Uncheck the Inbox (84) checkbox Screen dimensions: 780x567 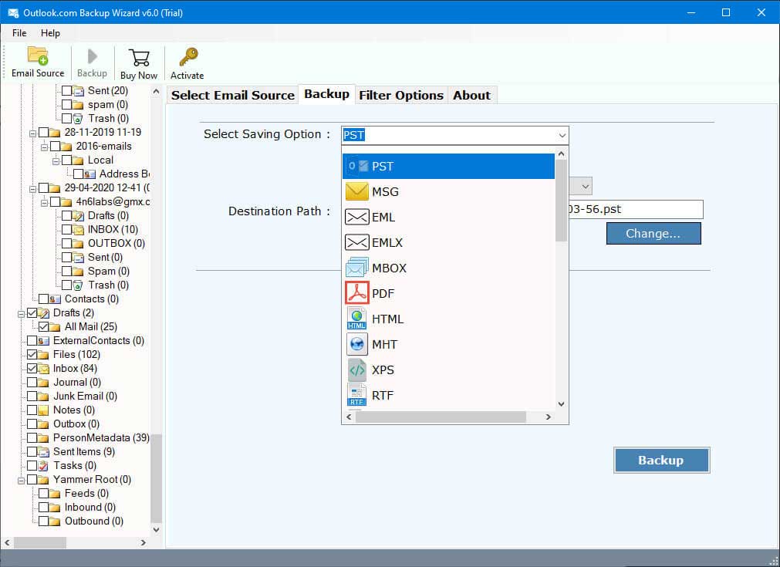click(x=32, y=369)
